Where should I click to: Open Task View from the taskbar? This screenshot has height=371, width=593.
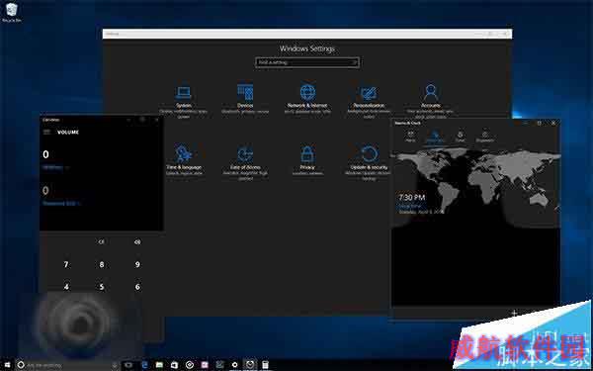tap(128, 365)
